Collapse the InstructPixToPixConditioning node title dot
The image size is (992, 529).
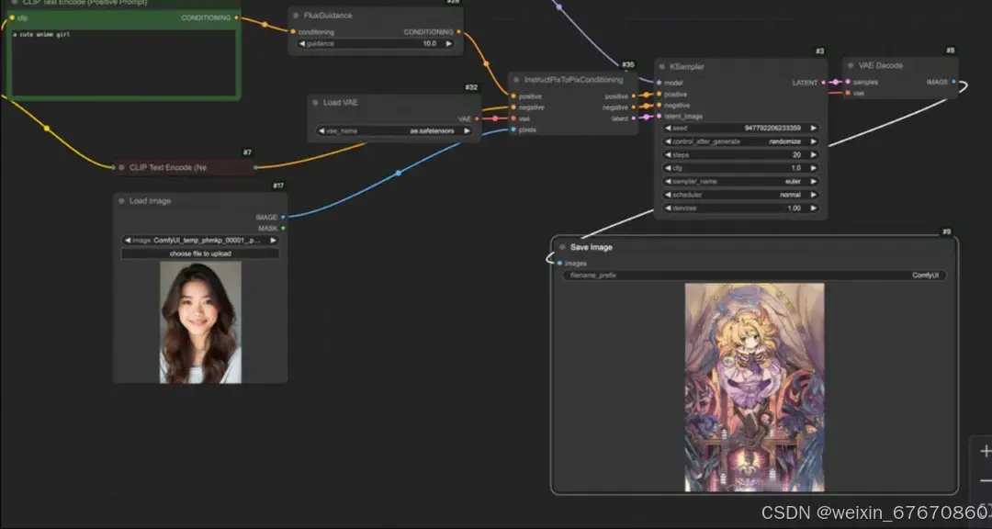coord(516,80)
